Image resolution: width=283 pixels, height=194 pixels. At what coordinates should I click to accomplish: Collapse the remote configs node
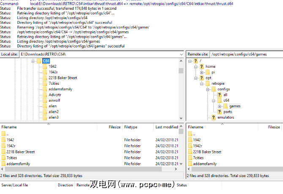207,89
